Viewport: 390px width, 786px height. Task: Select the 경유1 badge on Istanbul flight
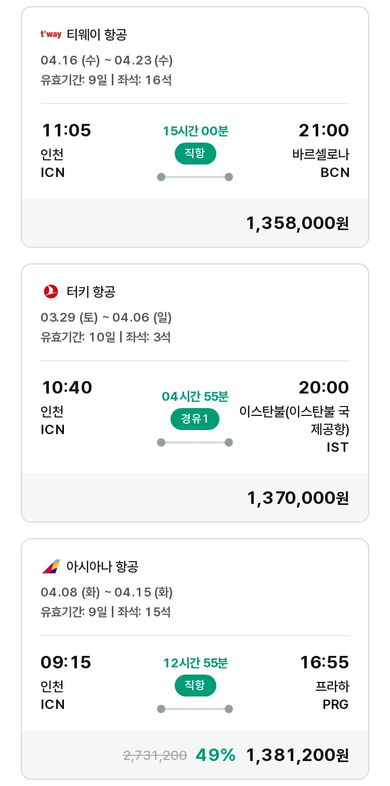click(195, 419)
